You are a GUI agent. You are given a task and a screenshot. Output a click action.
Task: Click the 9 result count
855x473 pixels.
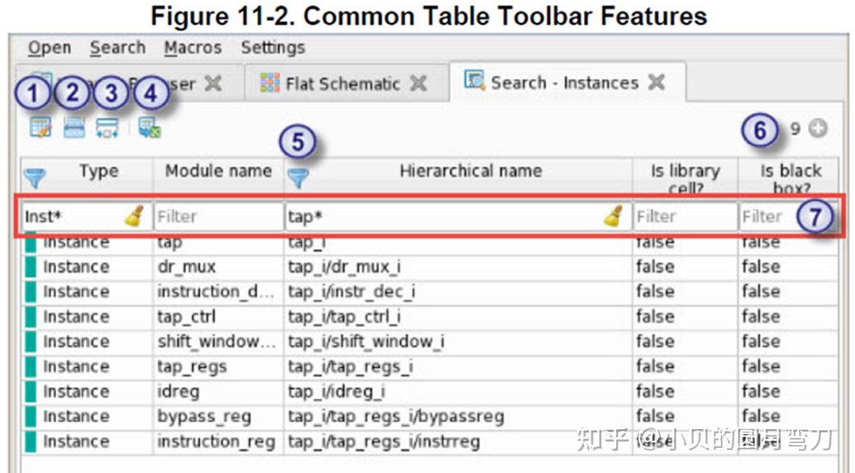pos(795,128)
